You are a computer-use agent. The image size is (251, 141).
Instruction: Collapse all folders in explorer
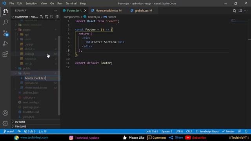57,17
